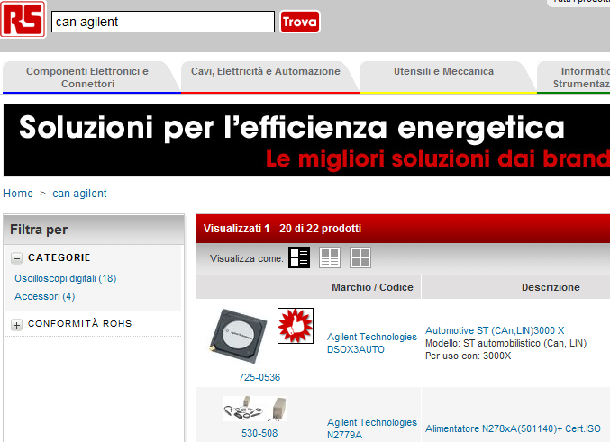610x442 pixels.
Task: Click the 'Visualizzati 1 - 20 di 22 prodotti' text
Action: pyautogui.click(x=282, y=228)
